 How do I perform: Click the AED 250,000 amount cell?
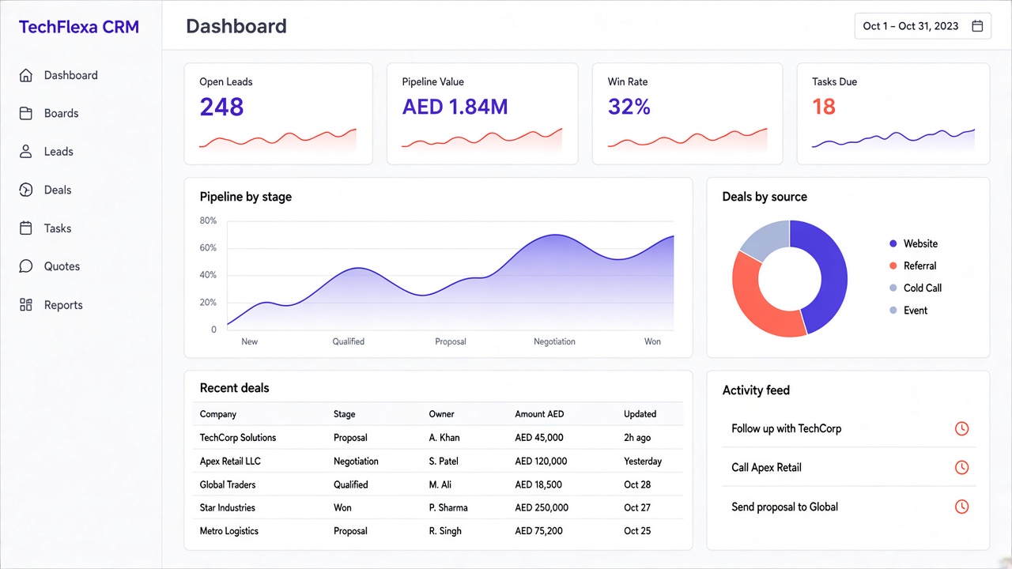tap(542, 507)
